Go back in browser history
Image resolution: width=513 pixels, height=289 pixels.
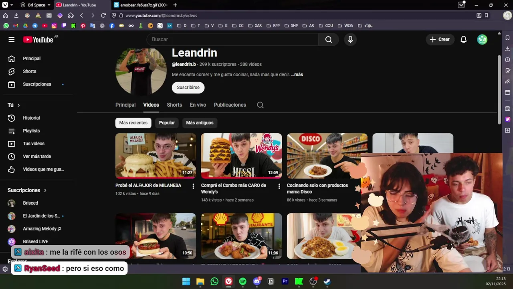point(82,15)
